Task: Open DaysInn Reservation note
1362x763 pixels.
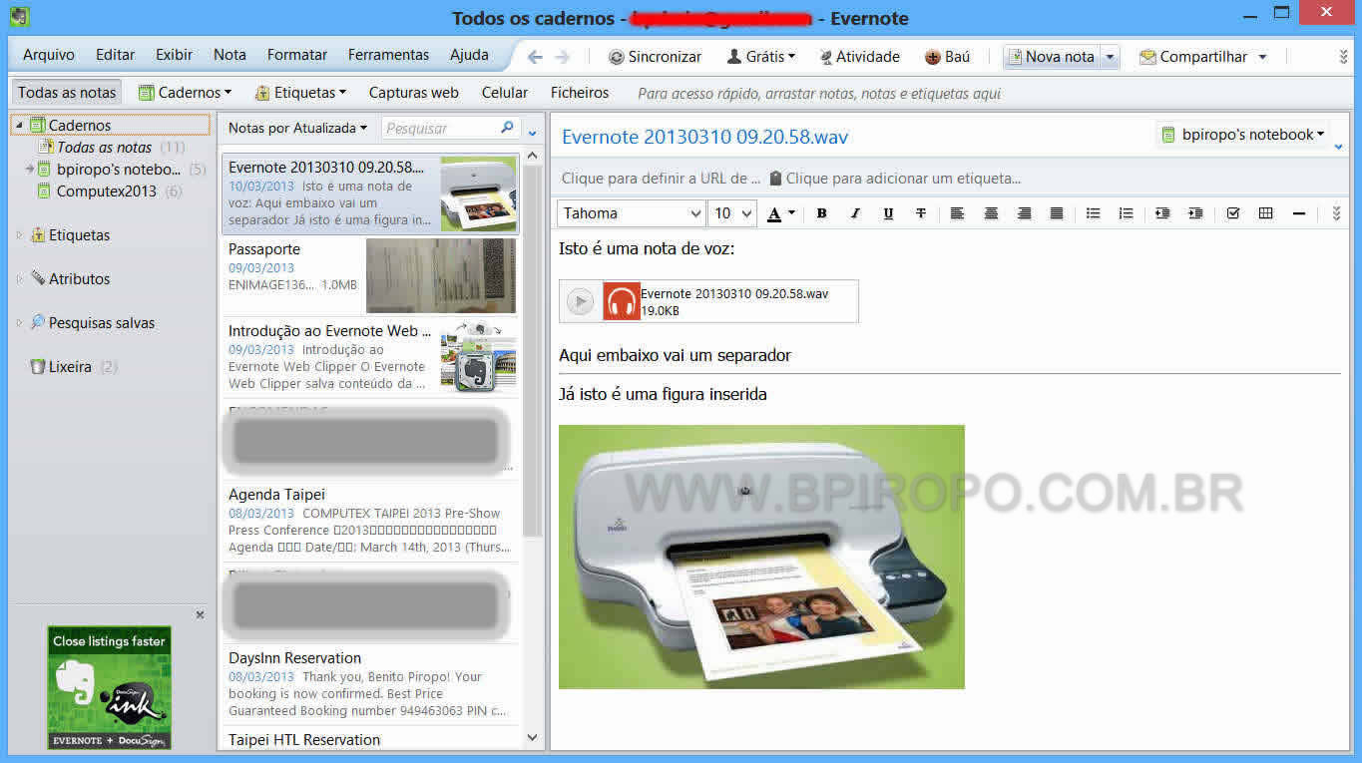Action: (x=370, y=684)
